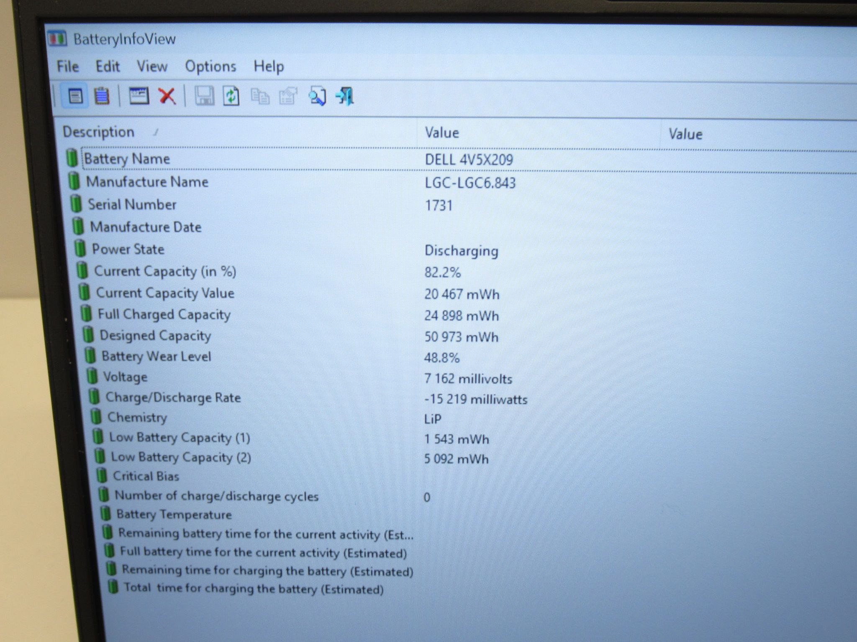Click the battery icon beside Full Charged Capacity

coord(86,313)
